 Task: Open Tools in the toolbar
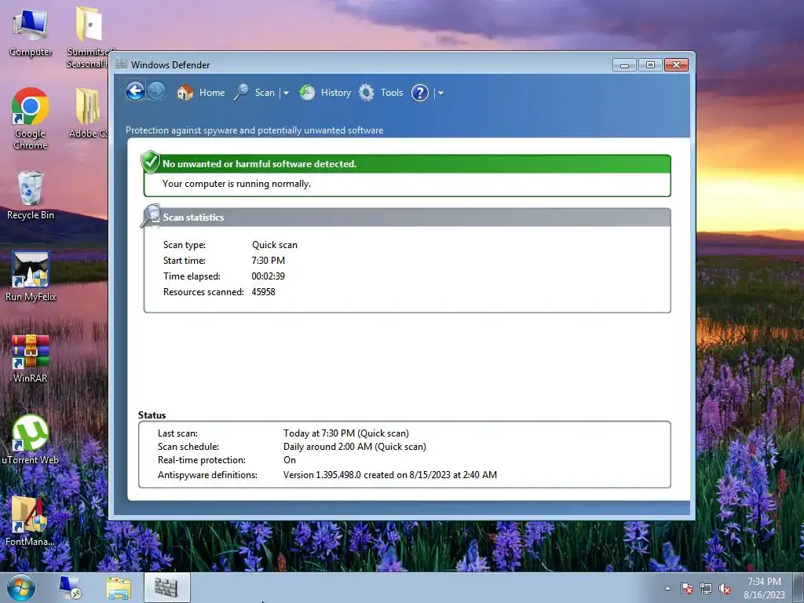(x=392, y=93)
